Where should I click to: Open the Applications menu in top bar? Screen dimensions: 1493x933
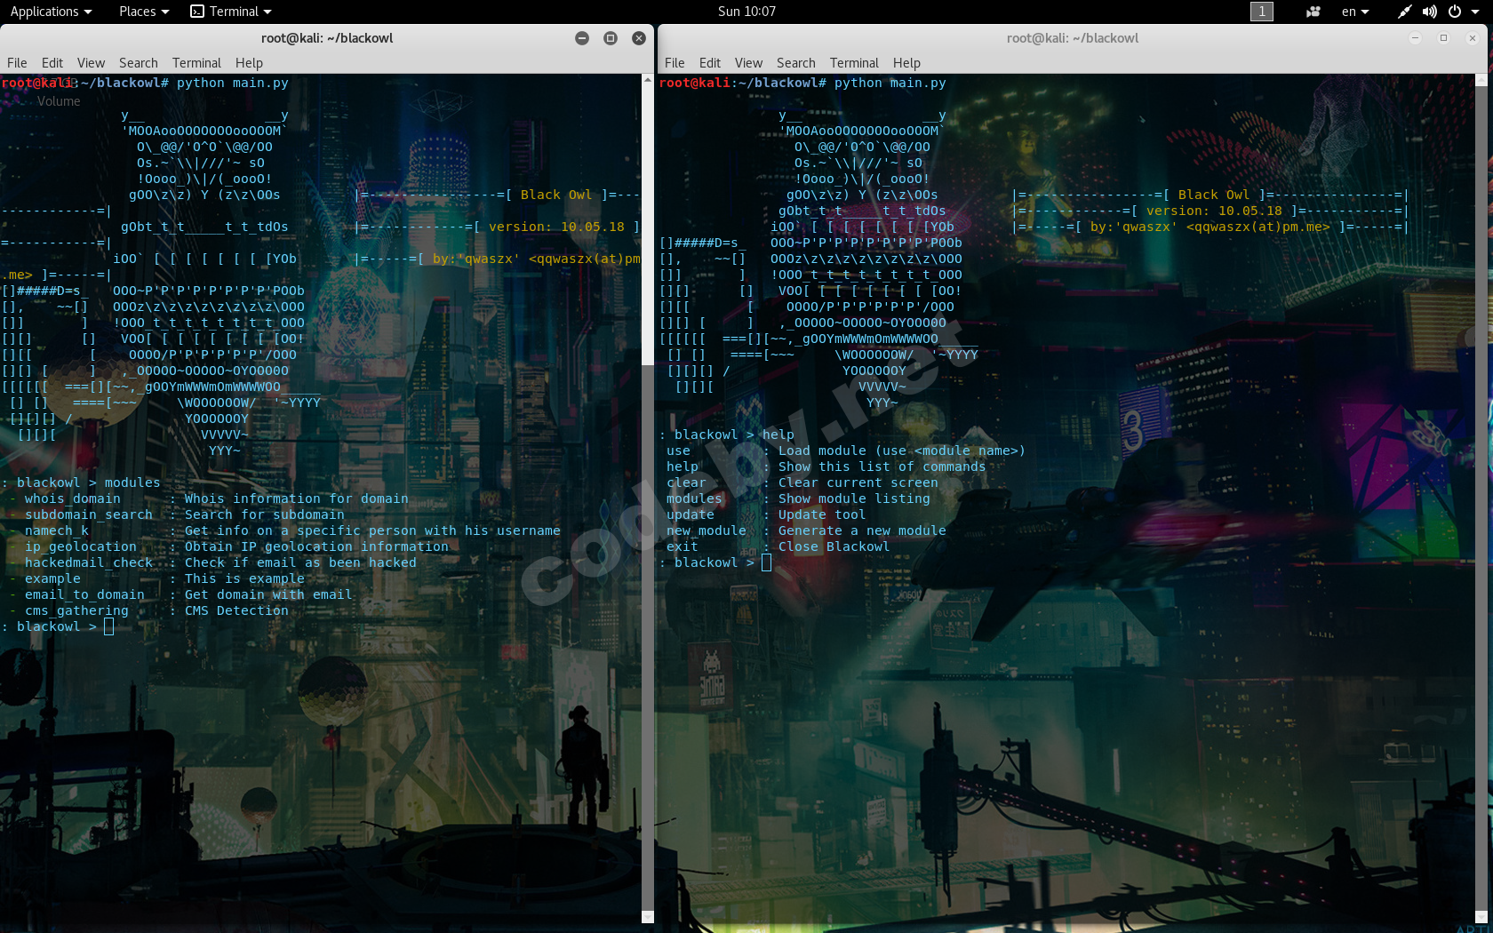(x=51, y=12)
